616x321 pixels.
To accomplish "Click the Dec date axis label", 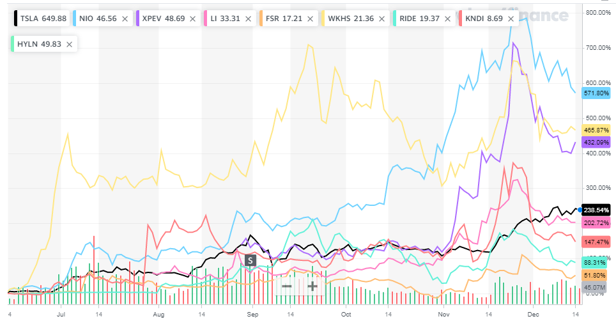I will [x=534, y=315].
